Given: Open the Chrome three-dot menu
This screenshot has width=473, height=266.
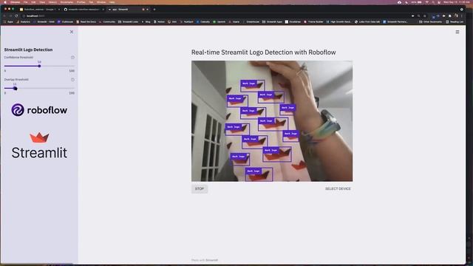Looking at the screenshot, I should coord(461,16).
